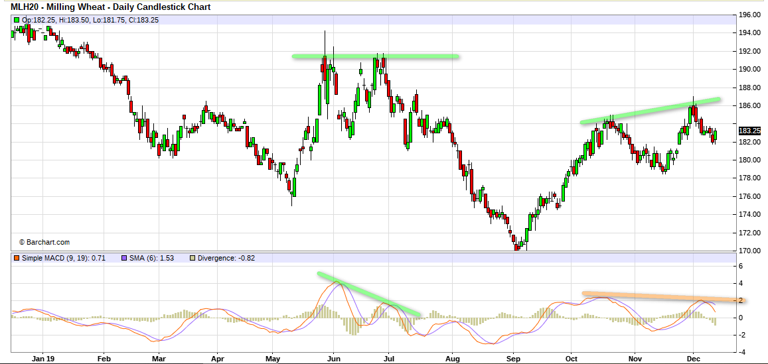
Task: Select the green horizontal resistance line near 192
Action: tap(376, 56)
